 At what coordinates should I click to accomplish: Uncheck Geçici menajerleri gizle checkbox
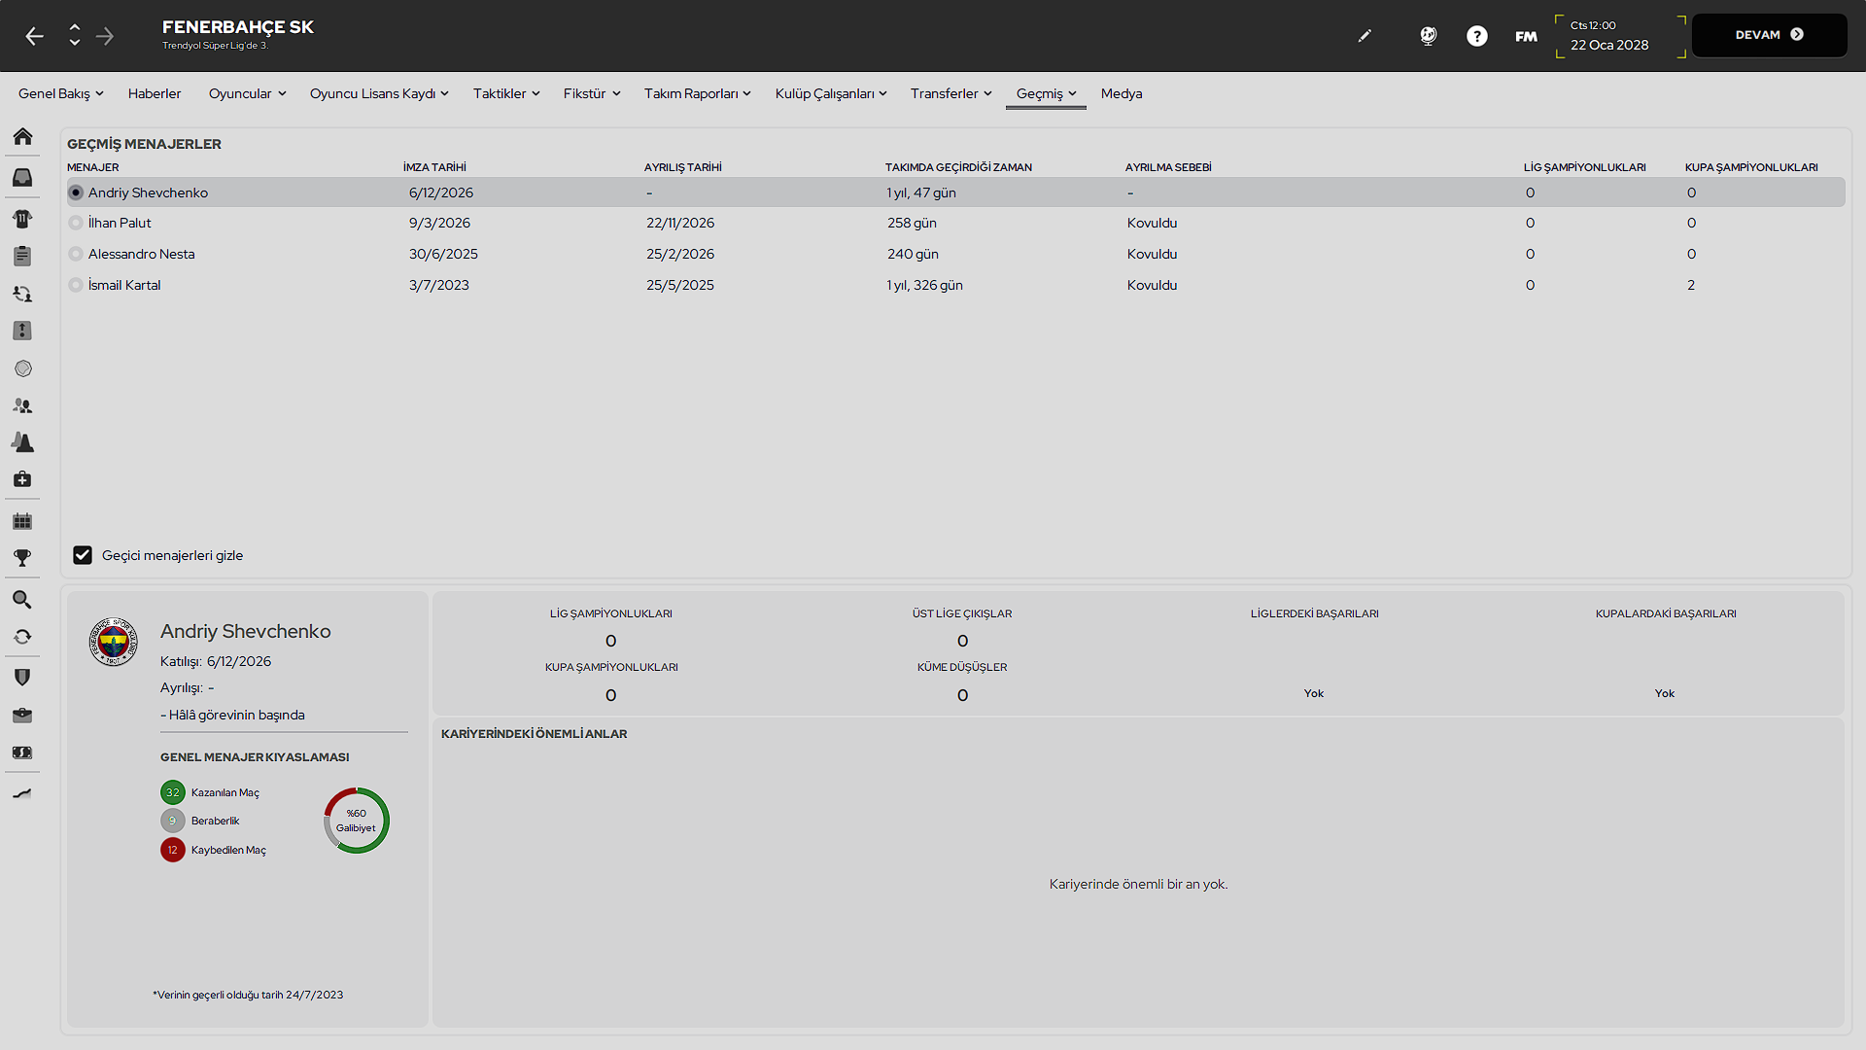click(x=83, y=555)
